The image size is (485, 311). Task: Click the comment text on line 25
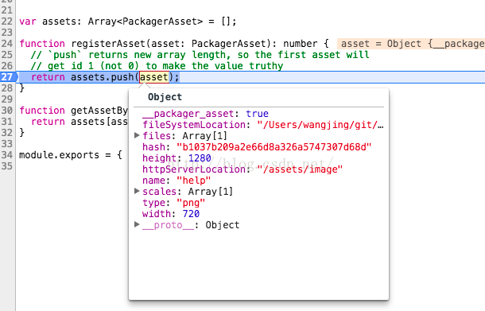click(x=200, y=55)
